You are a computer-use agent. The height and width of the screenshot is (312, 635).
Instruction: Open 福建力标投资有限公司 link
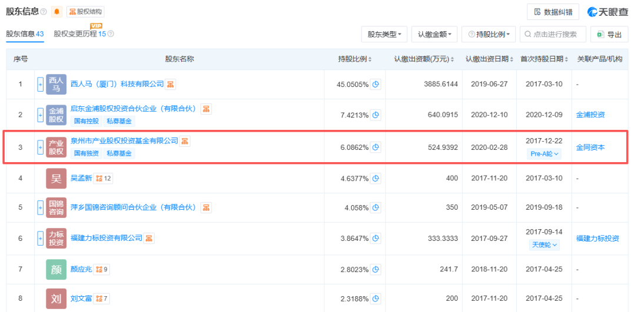point(106,238)
